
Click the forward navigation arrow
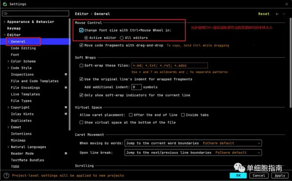(x=285, y=14)
